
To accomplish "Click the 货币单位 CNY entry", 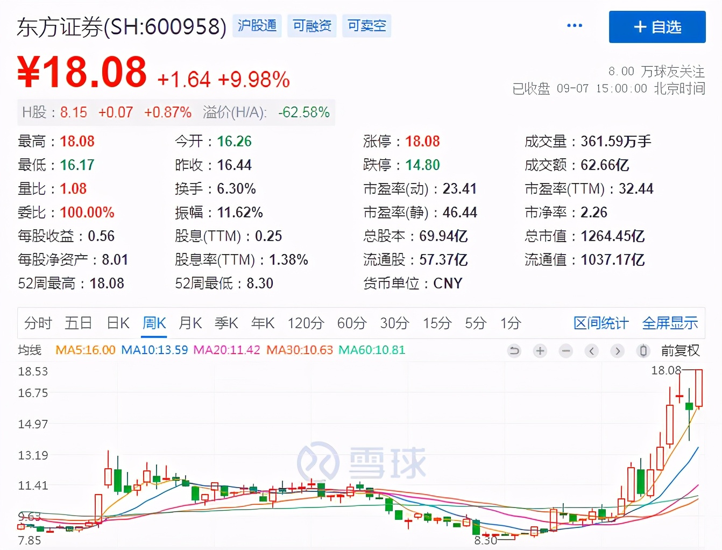I will [x=413, y=284].
